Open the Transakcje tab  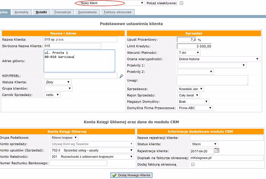tap(62, 12)
